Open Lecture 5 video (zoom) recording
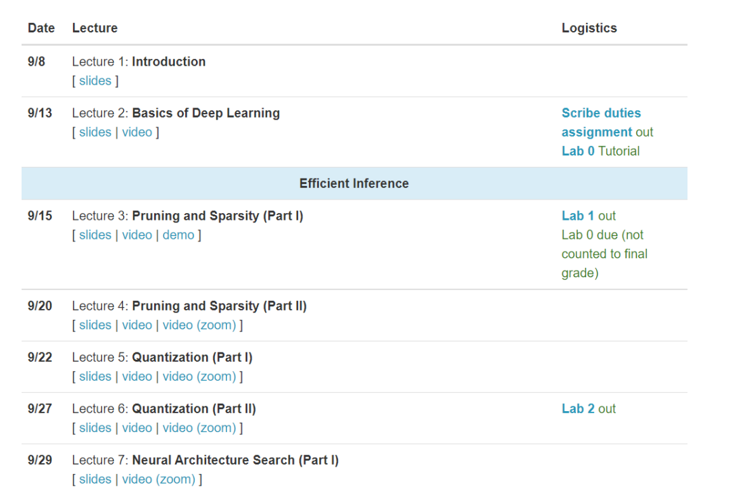 (199, 376)
